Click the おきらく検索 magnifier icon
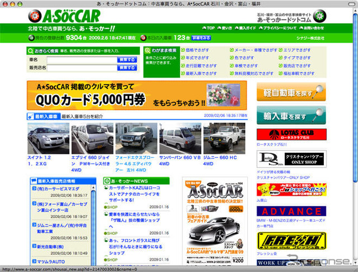The image size is (358, 272). (x=30, y=51)
